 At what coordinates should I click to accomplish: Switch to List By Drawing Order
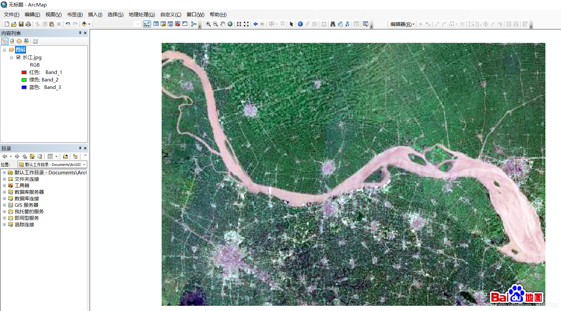[5, 41]
